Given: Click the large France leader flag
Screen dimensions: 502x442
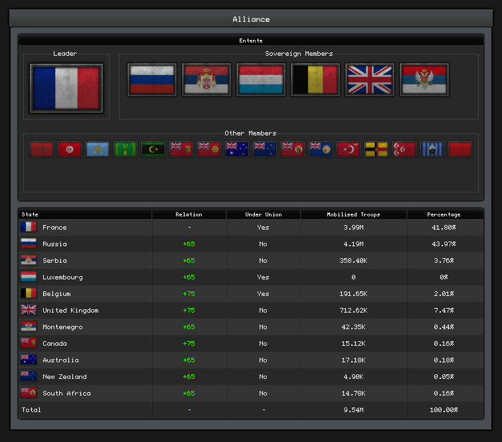Looking at the screenshot, I should [x=66, y=88].
